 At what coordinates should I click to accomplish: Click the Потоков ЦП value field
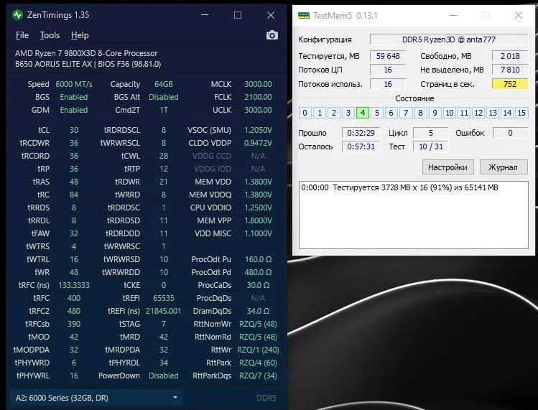(x=388, y=70)
